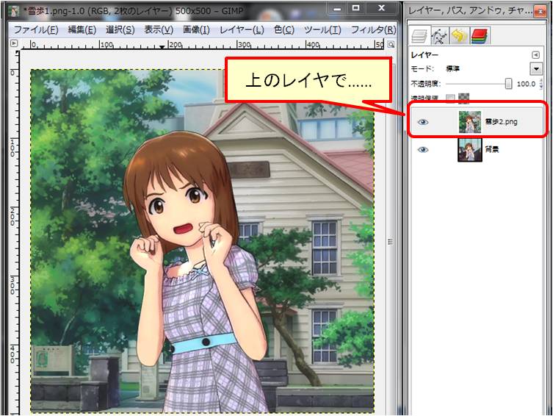553x416 pixels.
Task: Open the 画像(I) menu
Action: coord(196,30)
